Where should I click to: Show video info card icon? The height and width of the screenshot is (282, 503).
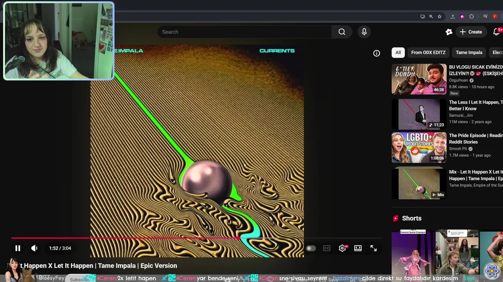point(376,53)
